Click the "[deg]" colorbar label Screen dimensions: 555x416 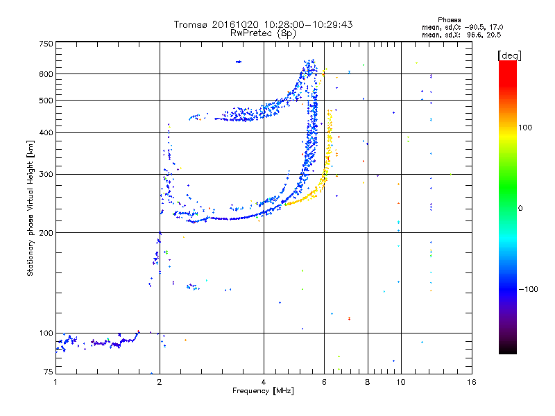509,55
